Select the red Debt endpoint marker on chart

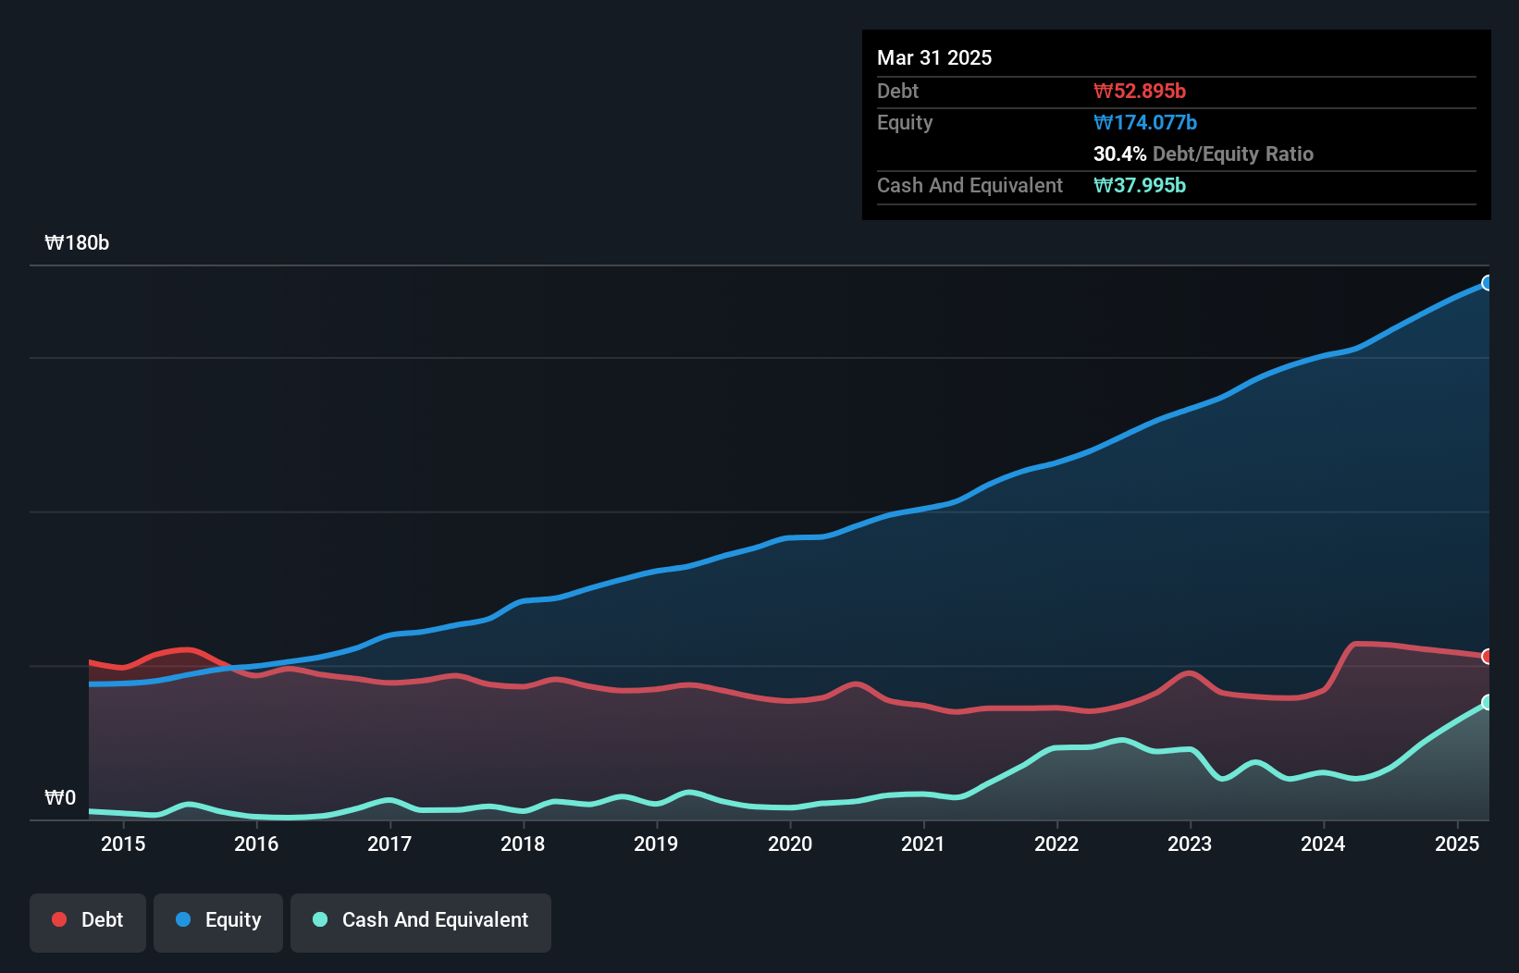[1488, 657]
